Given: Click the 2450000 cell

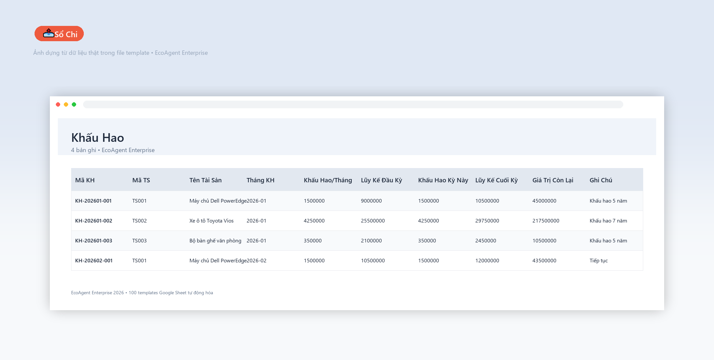Looking at the screenshot, I should (486, 240).
